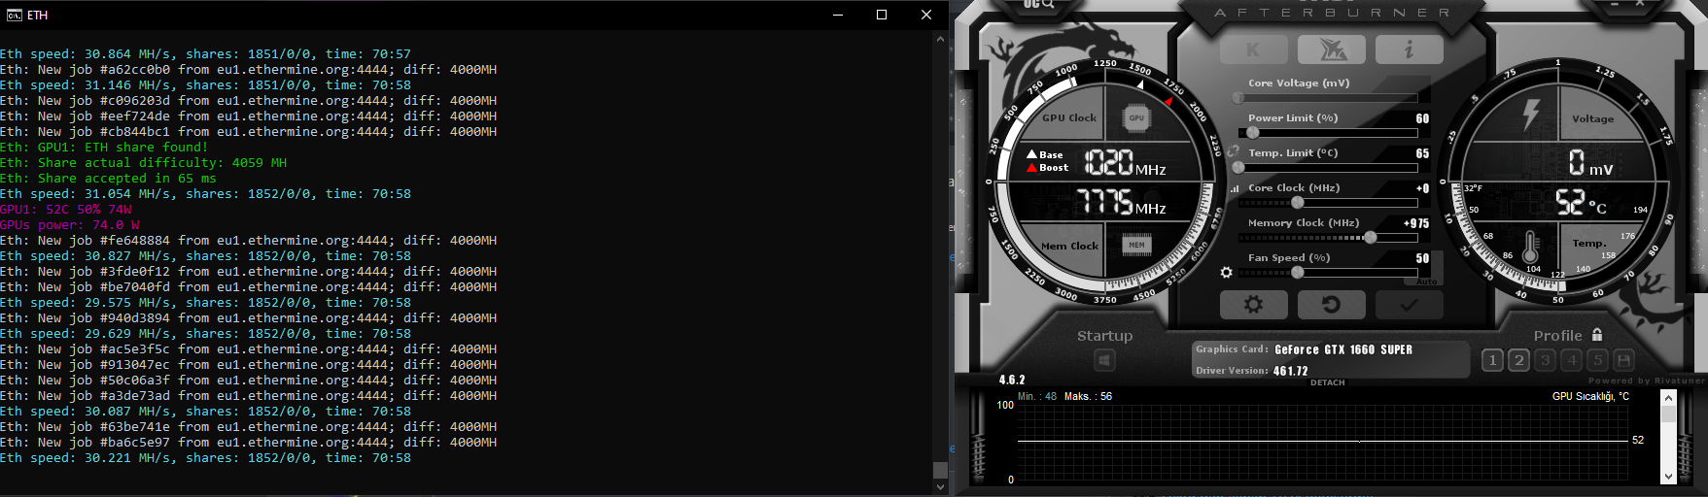1708x497 pixels.
Task: Click the 'Share accepted in 65 ms' line
Action: 108,179
